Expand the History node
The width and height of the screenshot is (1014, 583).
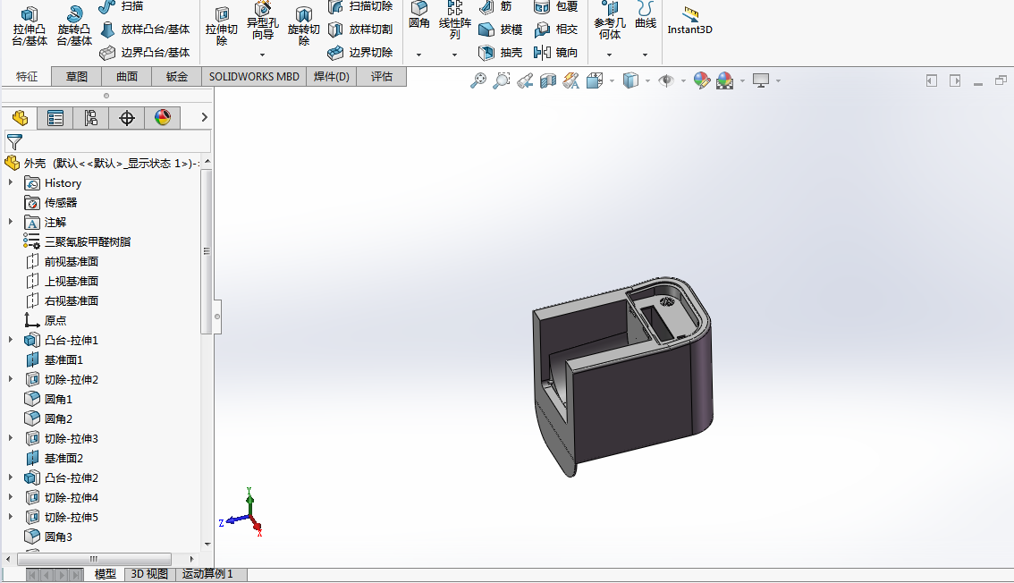(x=11, y=183)
